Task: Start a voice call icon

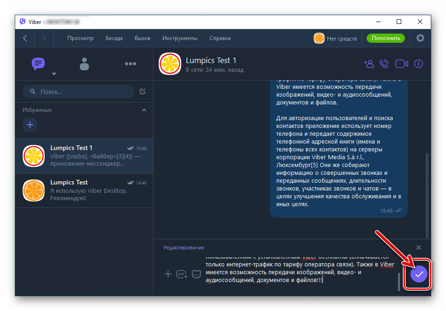Action: pos(384,64)
